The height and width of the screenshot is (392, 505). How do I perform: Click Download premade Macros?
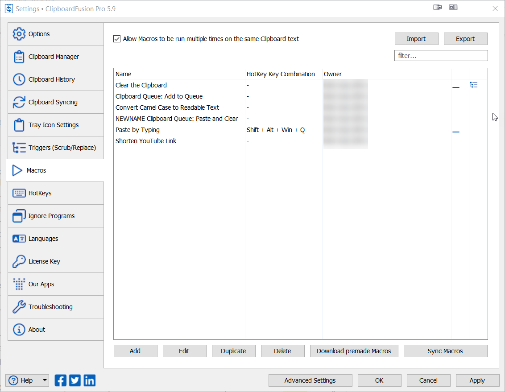[x=354, y=351]
